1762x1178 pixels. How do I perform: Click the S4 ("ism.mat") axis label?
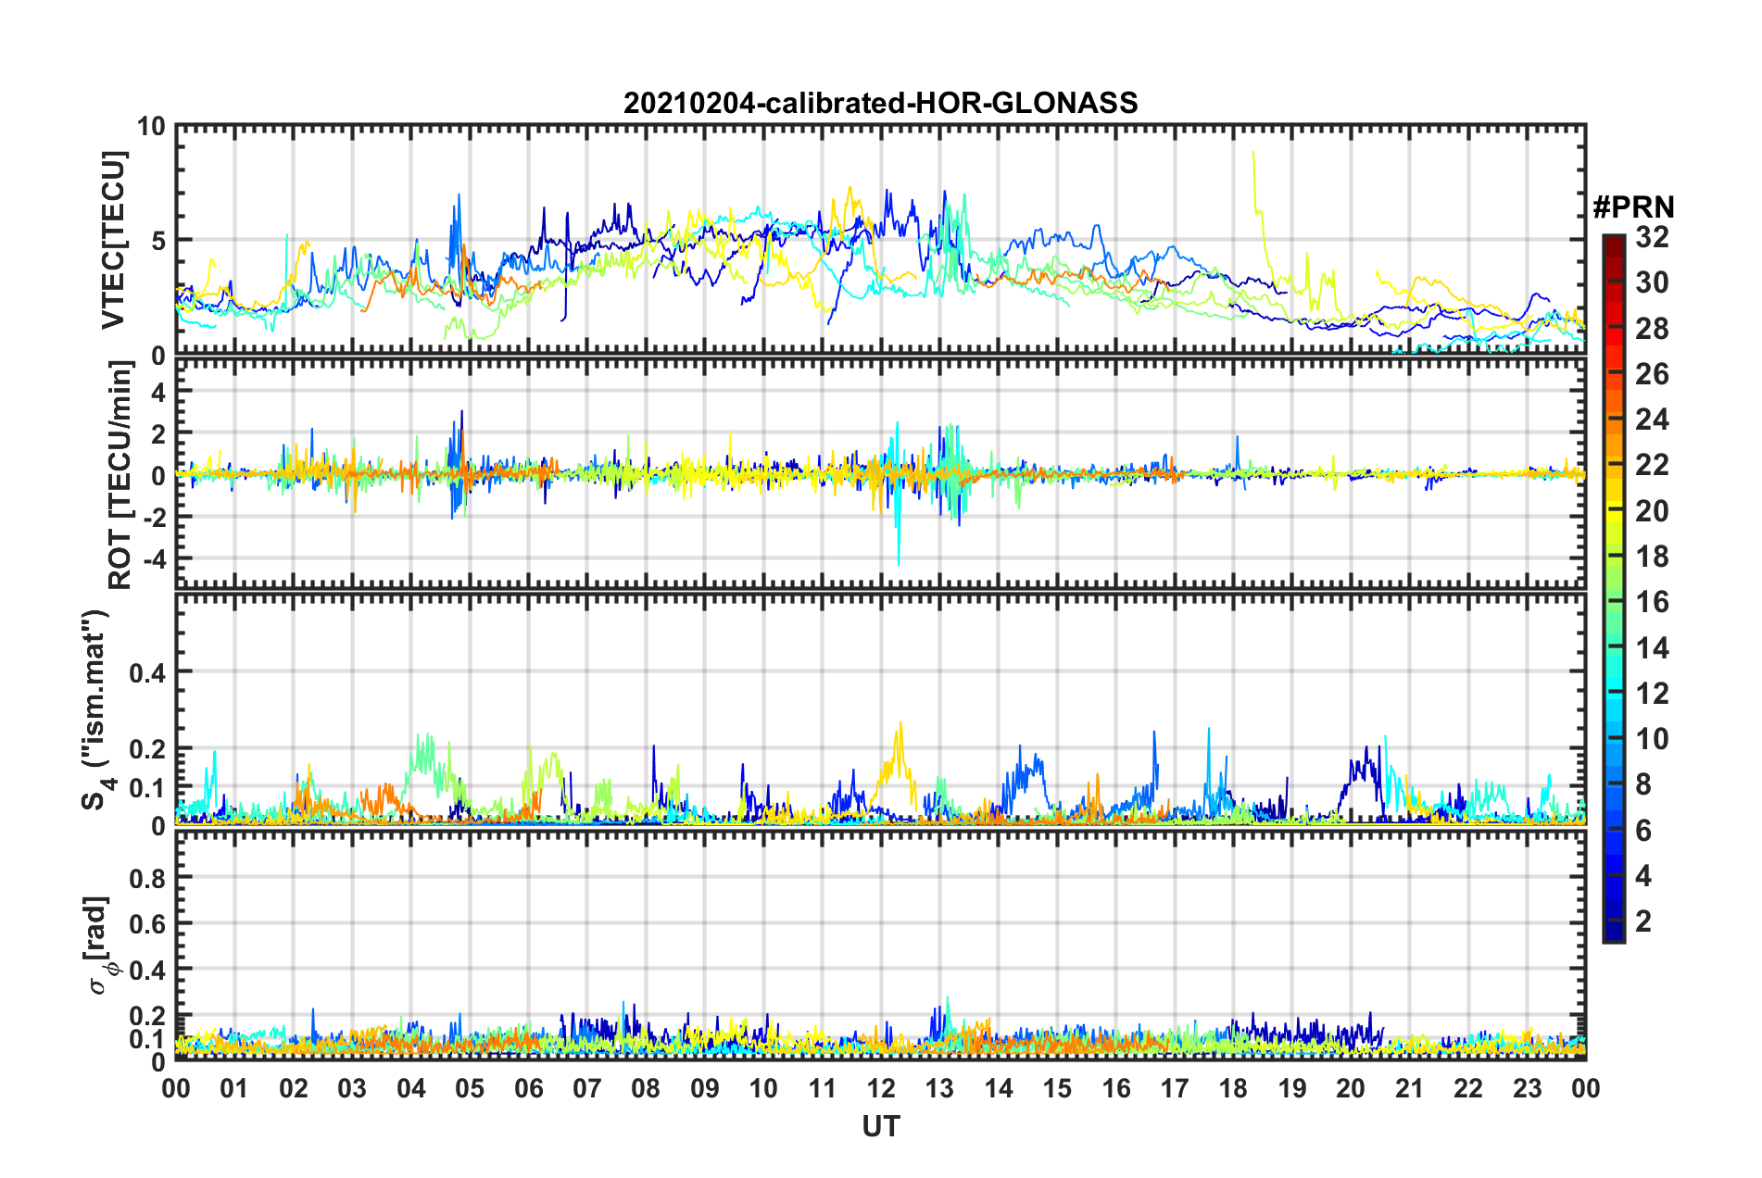tap(97, 709)
